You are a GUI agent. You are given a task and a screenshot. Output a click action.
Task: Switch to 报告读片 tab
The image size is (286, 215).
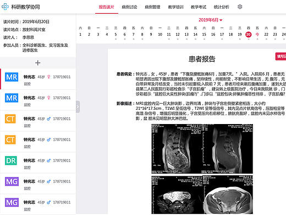[x=107, y=7]
